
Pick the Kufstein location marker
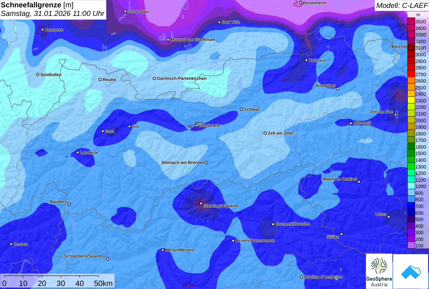(x=306, y=60)
